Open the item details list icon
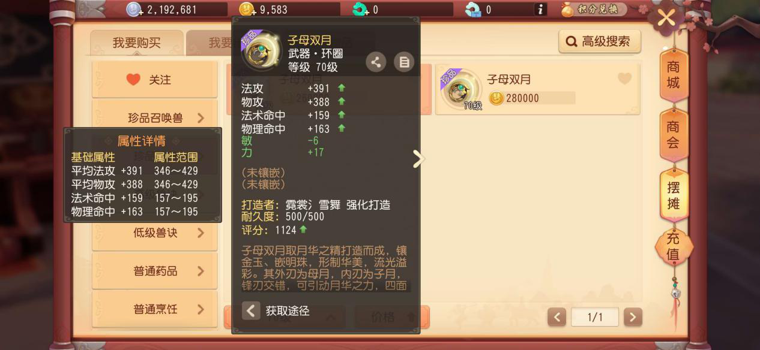This screenshot has width=760, height=350. point(404,62)
